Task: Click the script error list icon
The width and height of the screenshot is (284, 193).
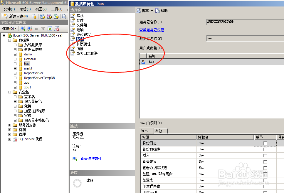Action: (57, 29)
